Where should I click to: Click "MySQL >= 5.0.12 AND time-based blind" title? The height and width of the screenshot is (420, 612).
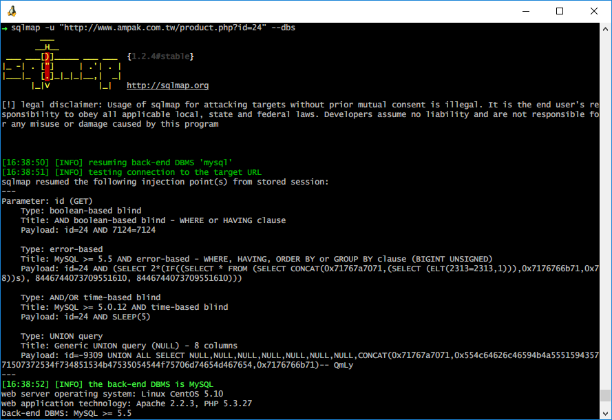[141, 307]
